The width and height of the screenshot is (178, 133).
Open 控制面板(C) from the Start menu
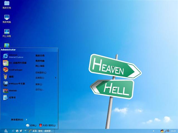click(41, 73)
